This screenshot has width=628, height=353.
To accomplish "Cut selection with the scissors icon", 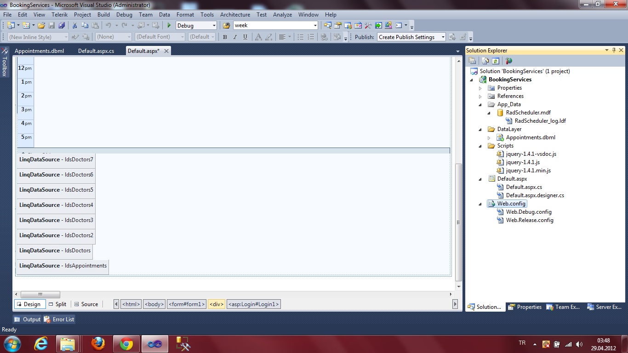I will click(74, 26).
